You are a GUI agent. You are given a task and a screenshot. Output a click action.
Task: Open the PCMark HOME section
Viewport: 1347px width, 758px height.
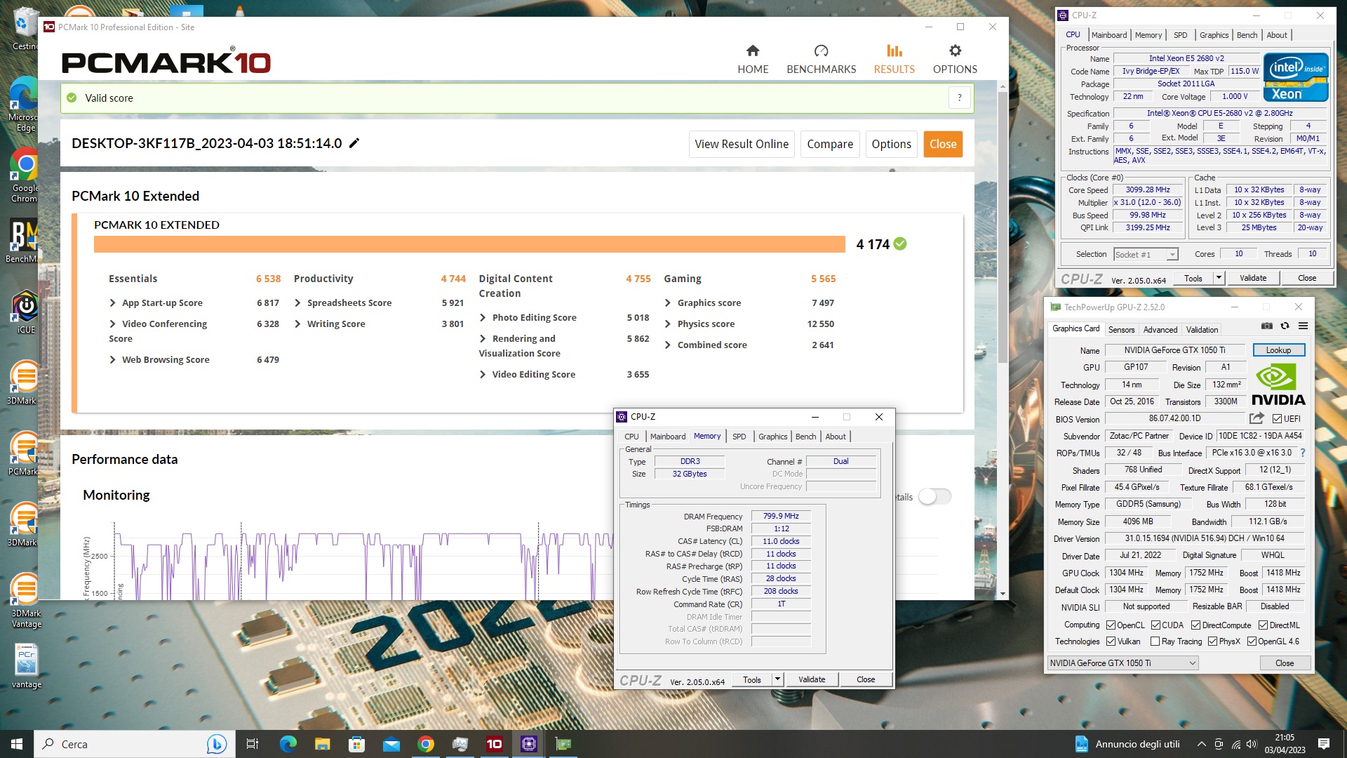click(x=753, y=59)
